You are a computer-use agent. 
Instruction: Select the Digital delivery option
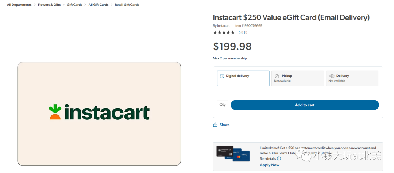[243, 78]
